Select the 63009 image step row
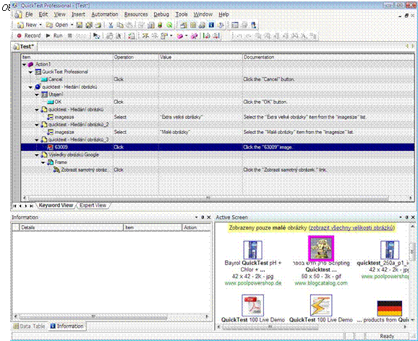 point(218,147)
